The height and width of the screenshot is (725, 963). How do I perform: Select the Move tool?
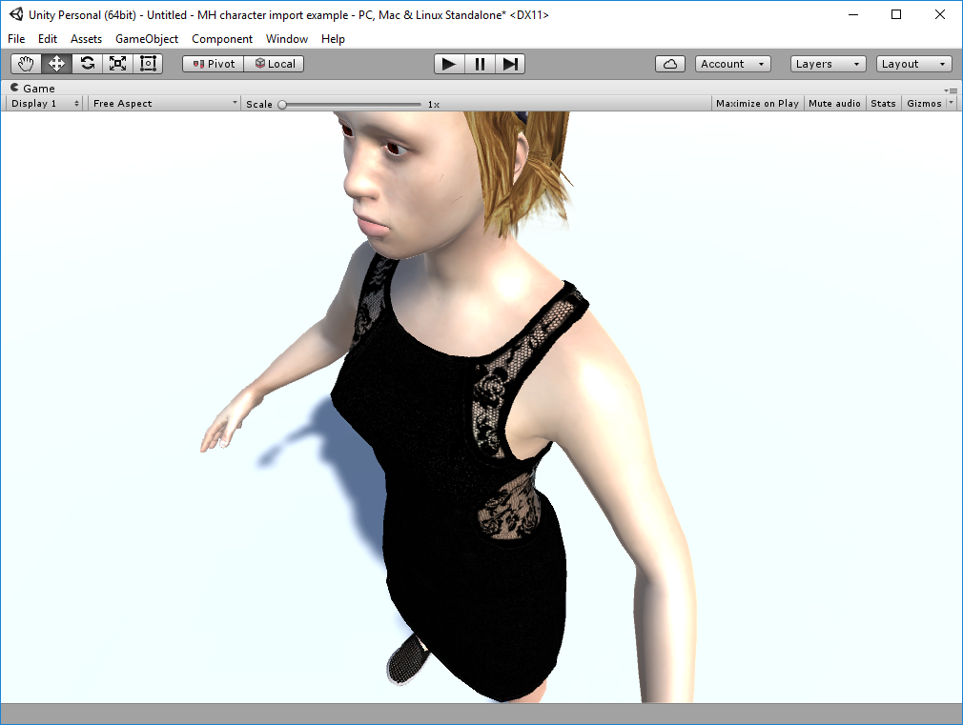[56, 64]
